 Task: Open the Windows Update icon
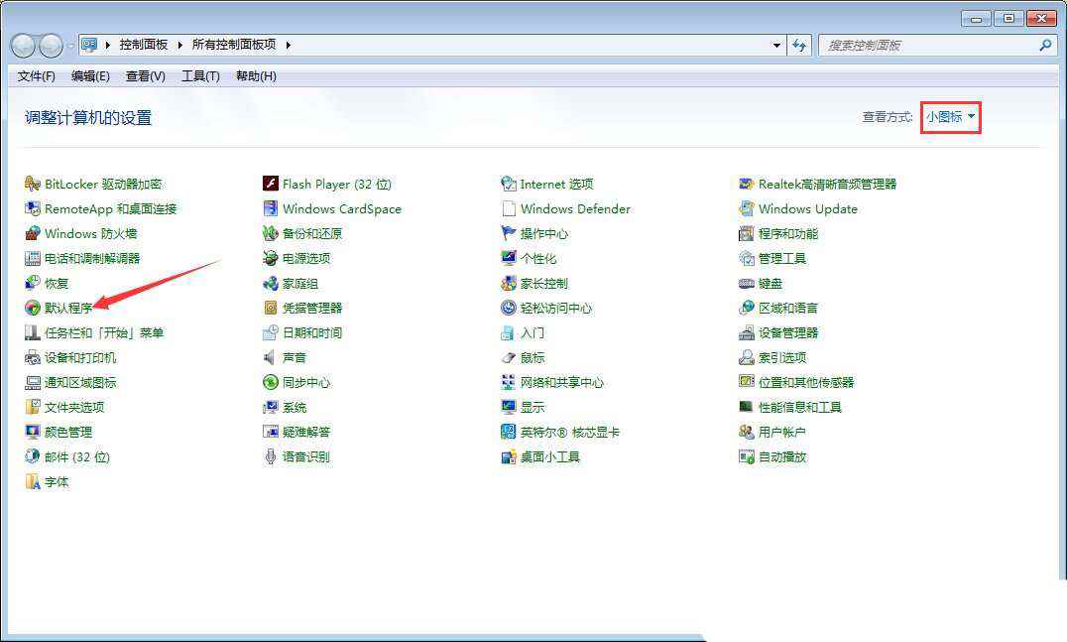point(747,209)
